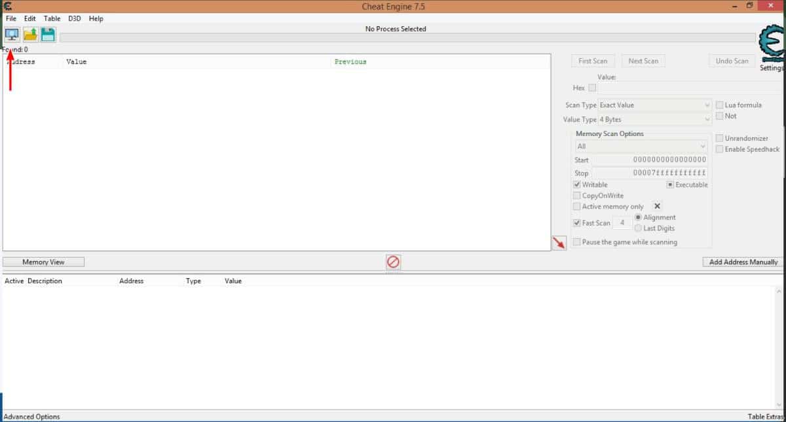Click the Active column header
Image resolution: width=786 pixels, height=422 pixels.
click(14, 281)
